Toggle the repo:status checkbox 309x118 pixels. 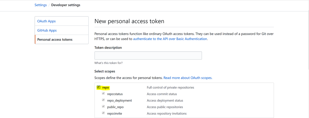(104, 94)
